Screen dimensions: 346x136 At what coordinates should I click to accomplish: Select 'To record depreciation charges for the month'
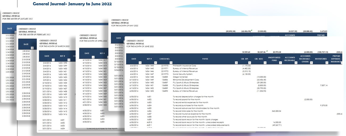tap(193, 97)
